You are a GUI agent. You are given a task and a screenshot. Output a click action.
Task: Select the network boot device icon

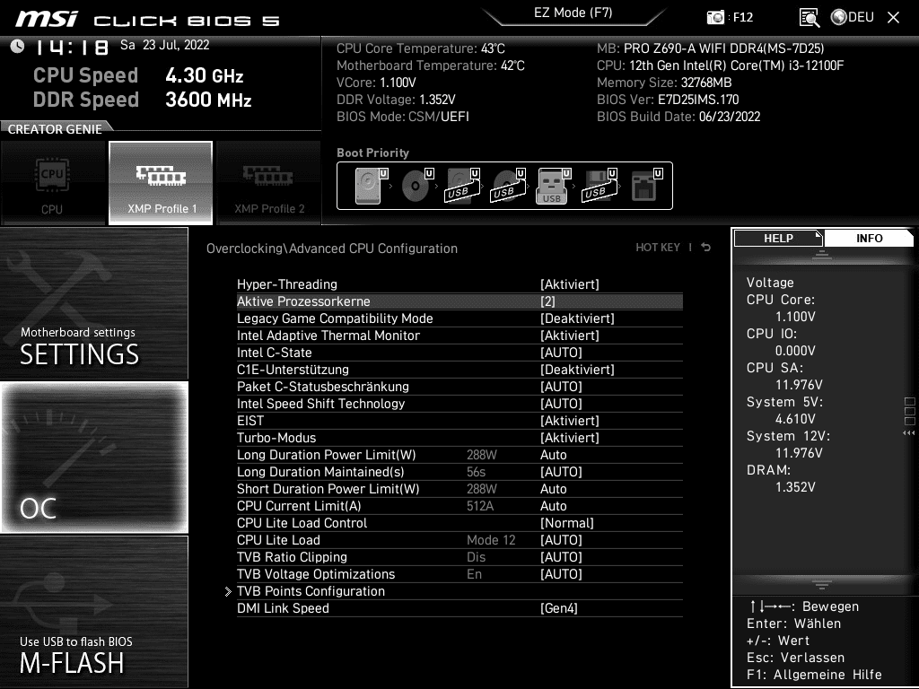pyautogui.click(x=646, y=186)
